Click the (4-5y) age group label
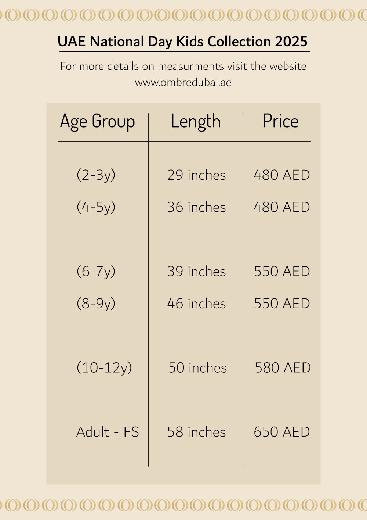The width and height of the screenshot is (367, 520). click(x=96, y=207)
